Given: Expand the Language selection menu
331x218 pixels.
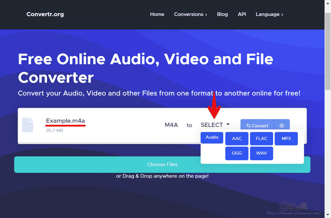Looking at the screenshot, I should [269, 14].
